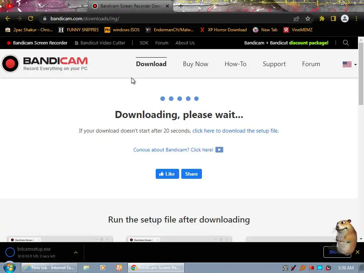Viewport: 364px width, 273px height.
Task: Click the magnifier tray icon
Action: (303, 268)
